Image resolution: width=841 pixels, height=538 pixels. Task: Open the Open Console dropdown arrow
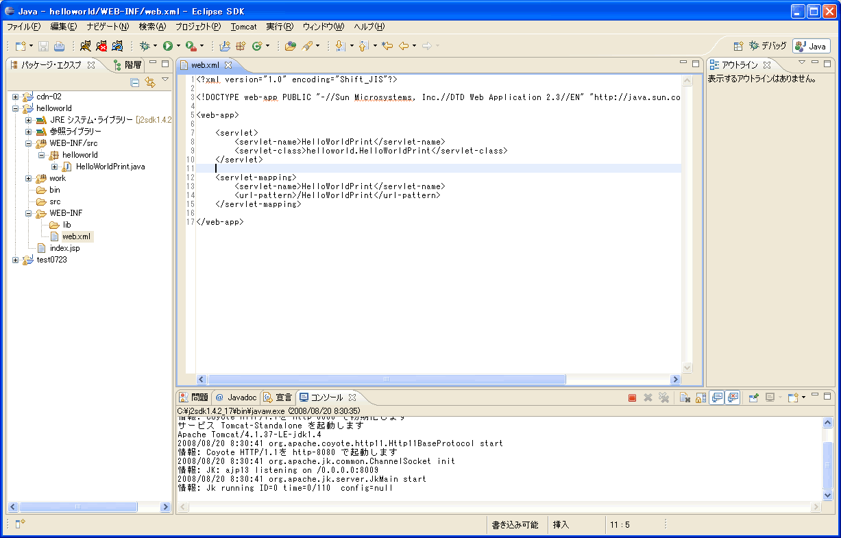(803, 398)
